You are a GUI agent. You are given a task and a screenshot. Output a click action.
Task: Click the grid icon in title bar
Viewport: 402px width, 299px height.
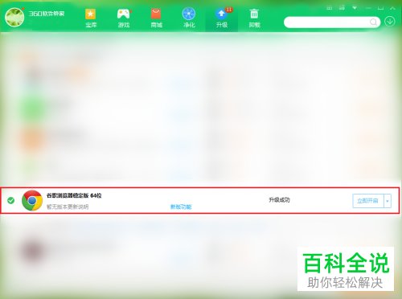(330, 7)
